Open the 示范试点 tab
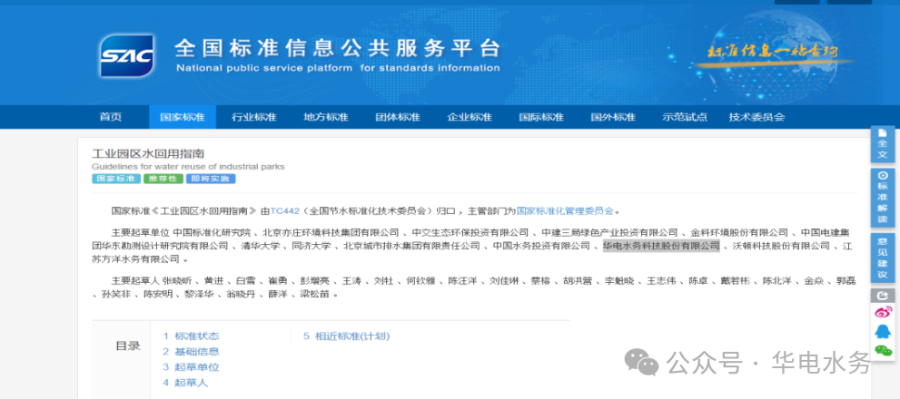 (685, 117)
